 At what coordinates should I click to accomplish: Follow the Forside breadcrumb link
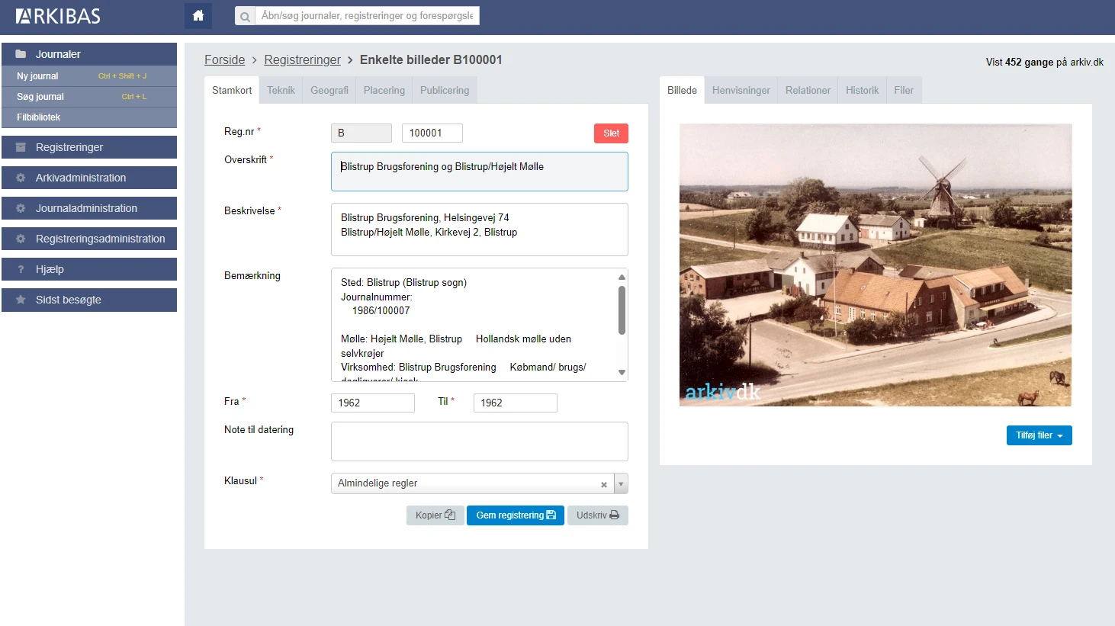[x=224, y=59]
